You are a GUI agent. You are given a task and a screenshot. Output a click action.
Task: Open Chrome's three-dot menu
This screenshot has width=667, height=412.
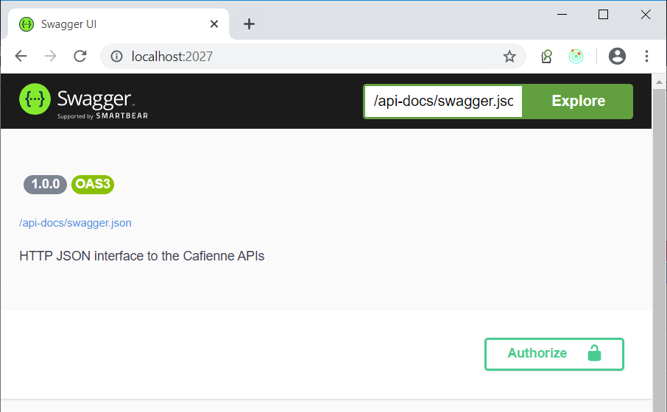coord(646,56)
